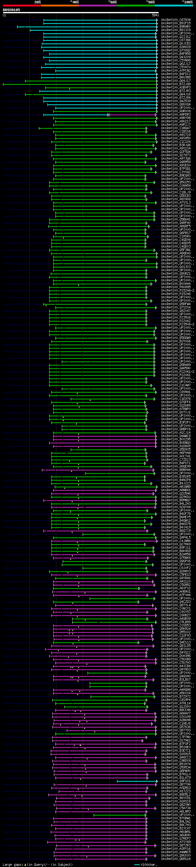This screenshot has width=196, height=867.
Task: Select hit UniRef100_B9IF15
Action: [175, 23]
